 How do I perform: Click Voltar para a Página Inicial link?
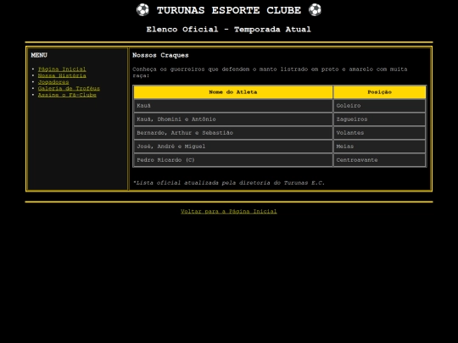[229, 211]
